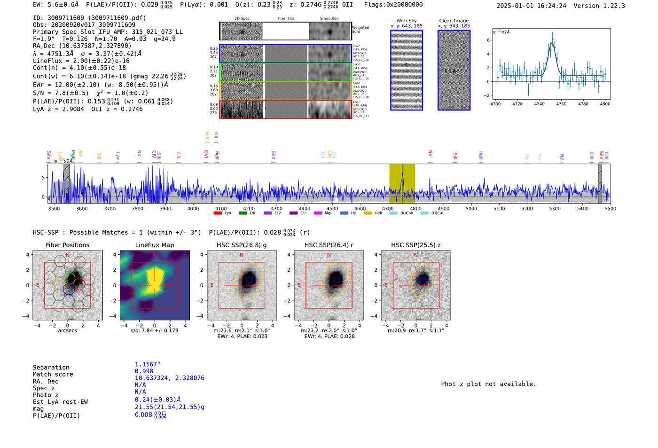Select the ID: 3009711609 text
658x448 pixels.
89,18
